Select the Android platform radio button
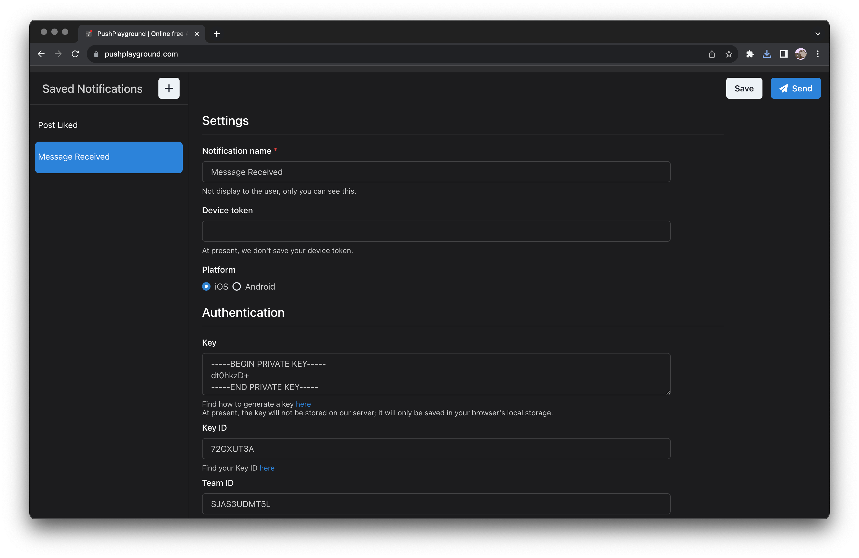The height and width of the screenshot is (558, 859). pyautogui.click(x=237, y=286)
